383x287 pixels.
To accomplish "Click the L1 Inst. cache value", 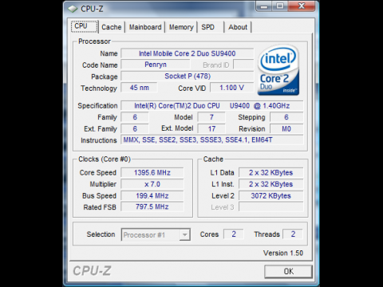I will click(x=271, y=184).
